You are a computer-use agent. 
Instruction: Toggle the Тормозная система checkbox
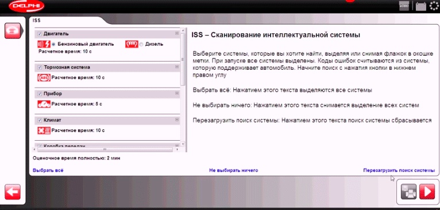click(40, 68)
